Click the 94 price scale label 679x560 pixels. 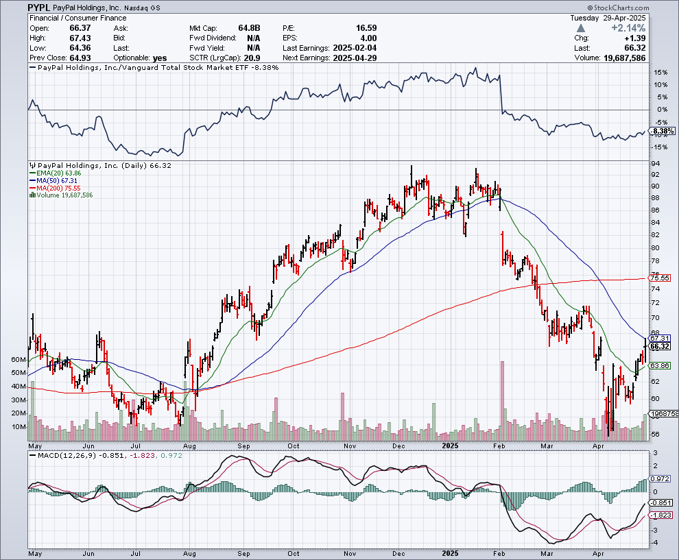656,163
